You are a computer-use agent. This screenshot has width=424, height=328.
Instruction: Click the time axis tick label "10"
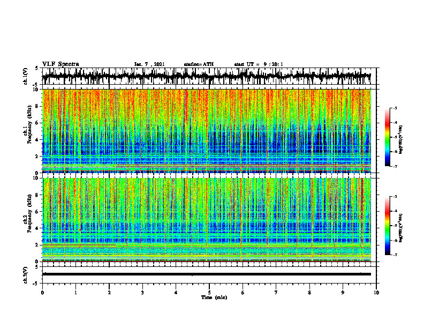tap(376, 293)
